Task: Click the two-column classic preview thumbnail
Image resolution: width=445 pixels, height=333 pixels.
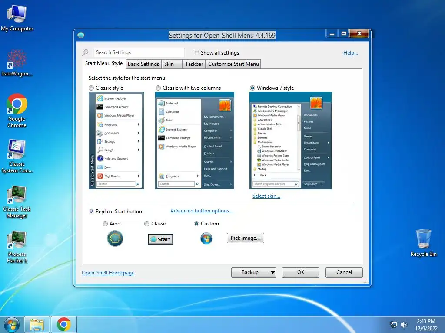Action: [195, 141]
